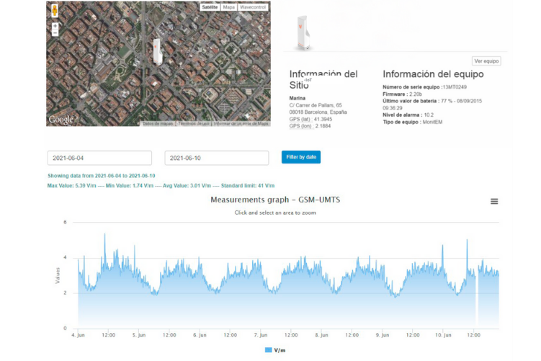Click the device marker on the map

156,50
